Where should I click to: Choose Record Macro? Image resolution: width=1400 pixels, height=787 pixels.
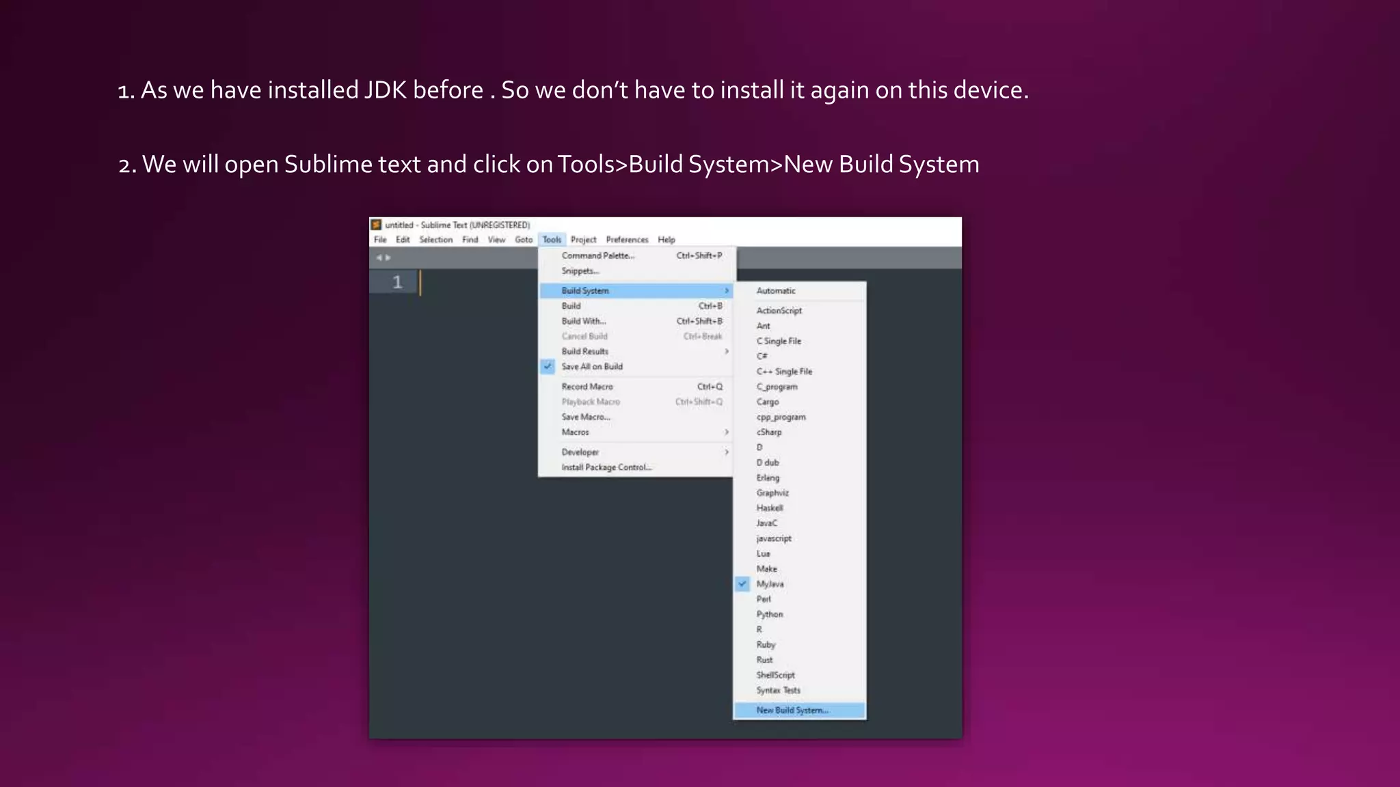coord(636,387)
